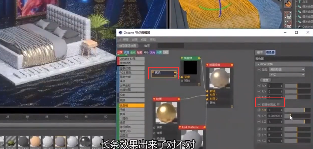
Task: Open the XYZ rotation order dropdown
Action: 287,75
